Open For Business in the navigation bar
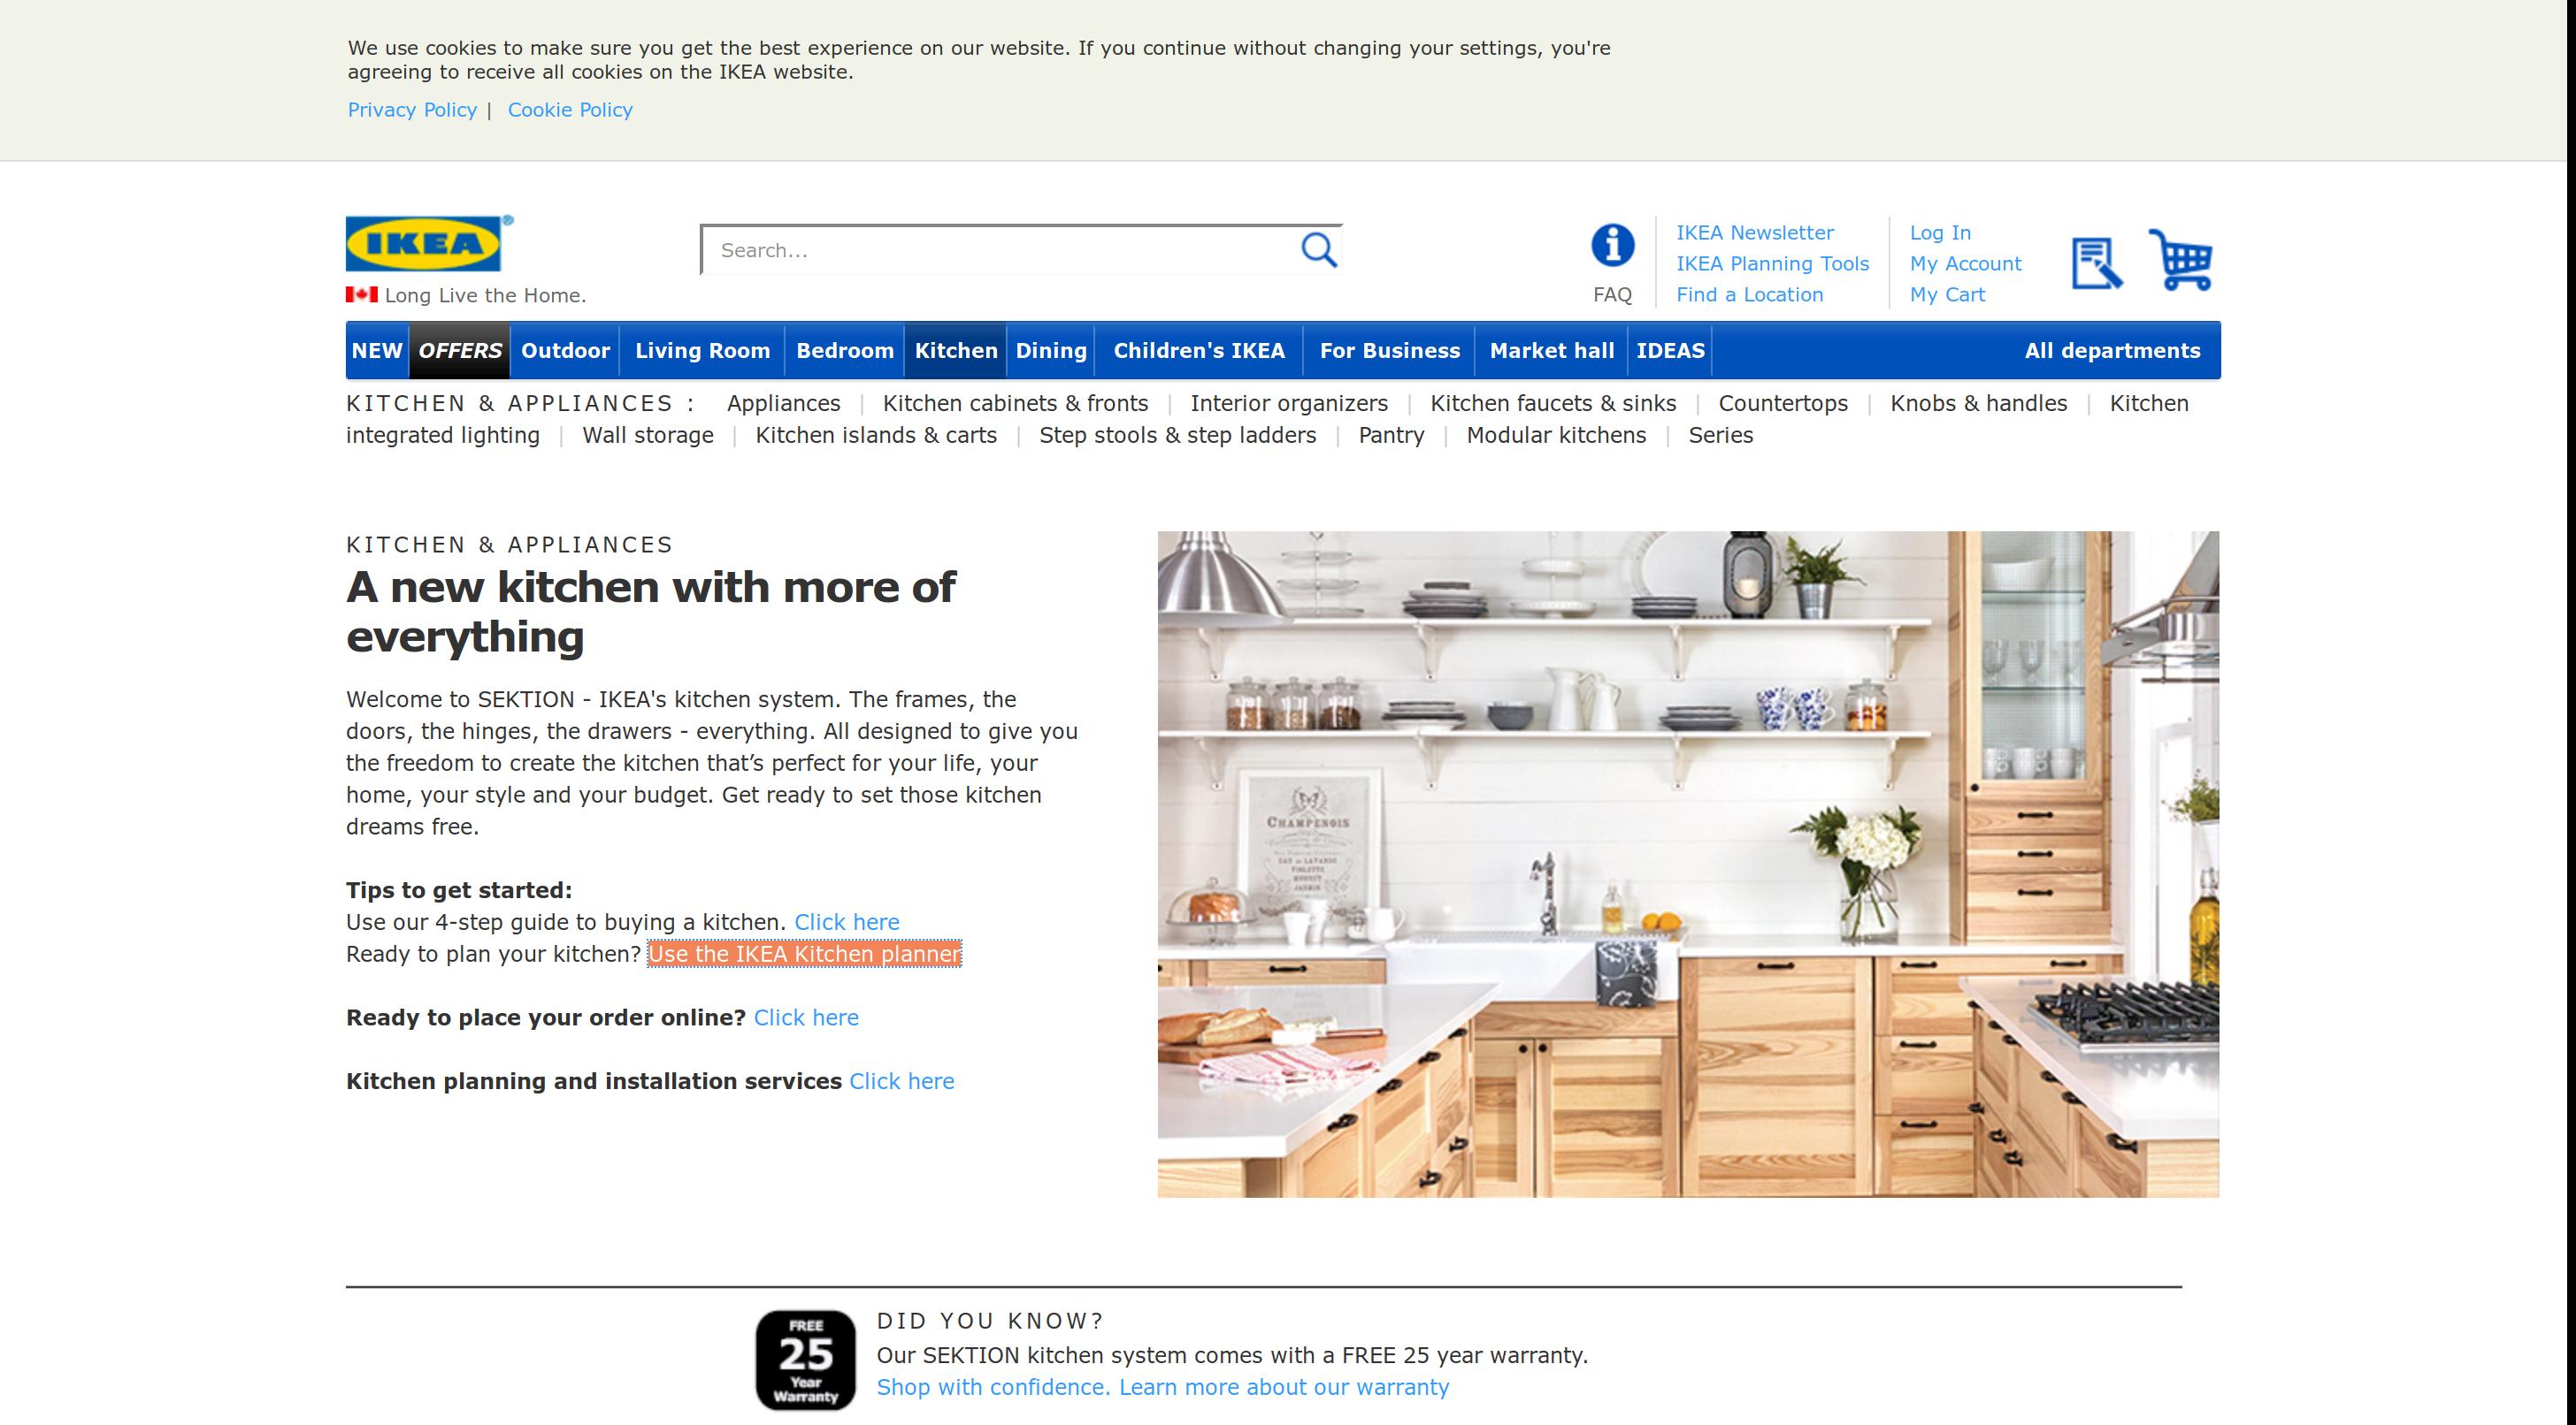Viewport: 2576px width, 1425px height. click(1389, 351)
